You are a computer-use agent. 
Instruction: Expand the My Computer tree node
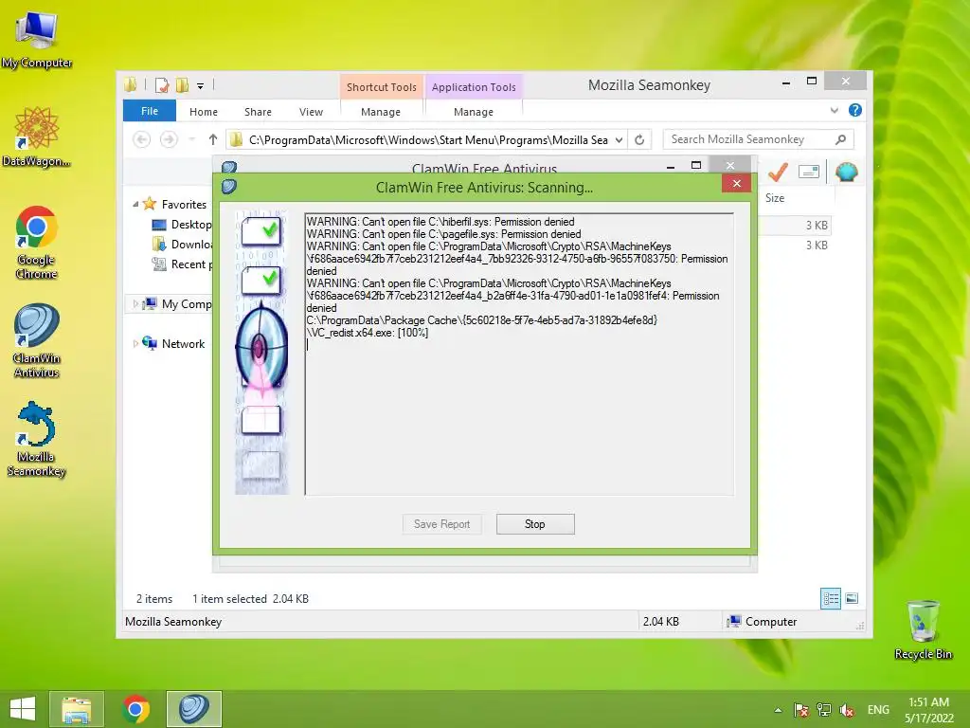(135, 303)
